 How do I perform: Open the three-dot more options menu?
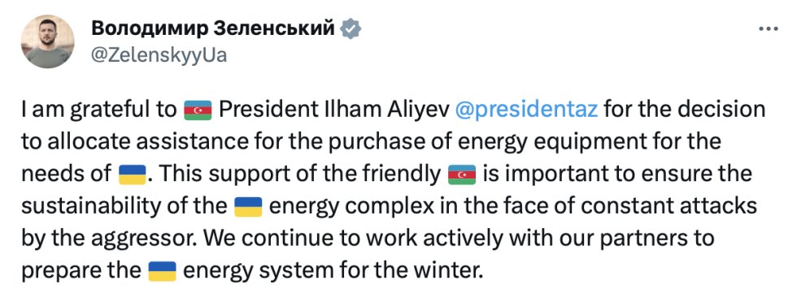tap(768, 29)
